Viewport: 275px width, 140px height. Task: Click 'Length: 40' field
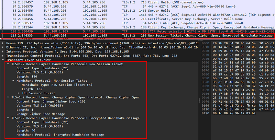coord(26,130)
